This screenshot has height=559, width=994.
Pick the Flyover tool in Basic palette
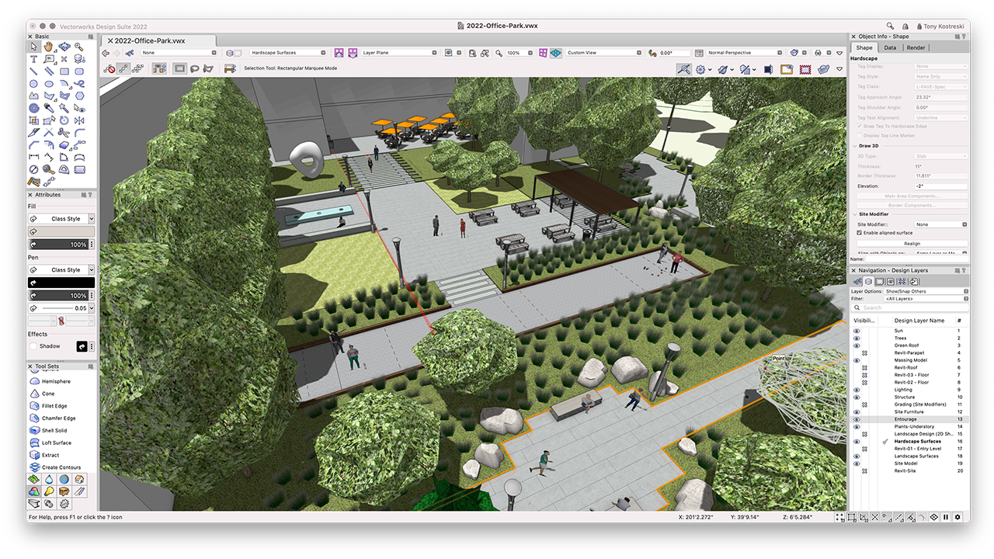tap(64, 47)
